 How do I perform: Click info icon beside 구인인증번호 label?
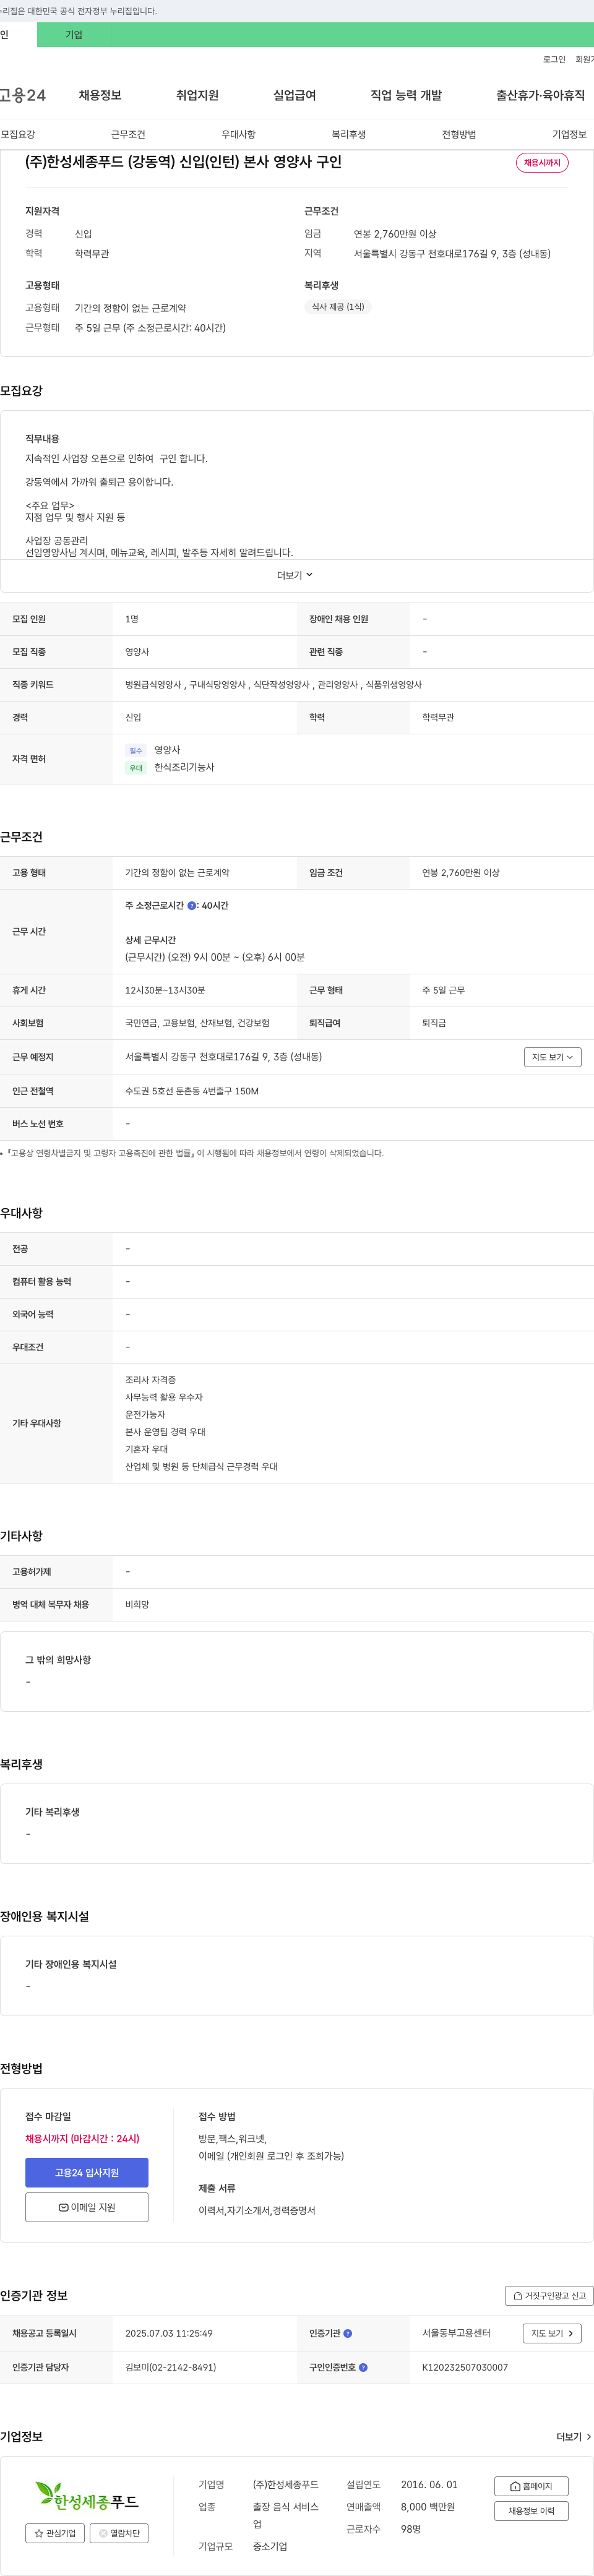click(363, 2367)
